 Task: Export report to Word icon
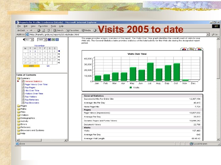pos(49,40)
